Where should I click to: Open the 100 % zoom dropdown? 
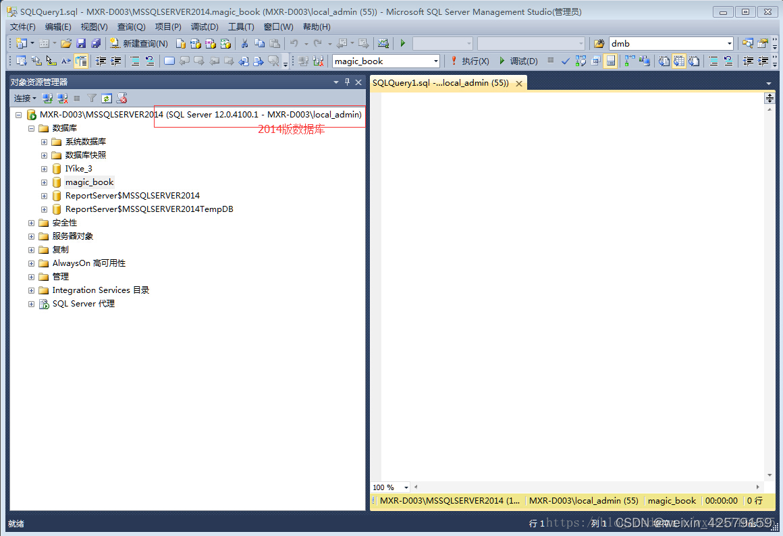pyautogui.click(x=406, y=487)
